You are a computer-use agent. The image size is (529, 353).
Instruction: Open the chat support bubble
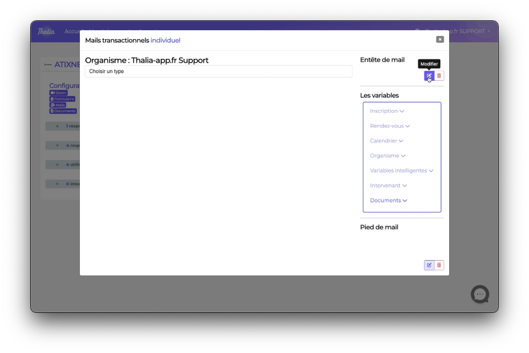pos(479,294)
